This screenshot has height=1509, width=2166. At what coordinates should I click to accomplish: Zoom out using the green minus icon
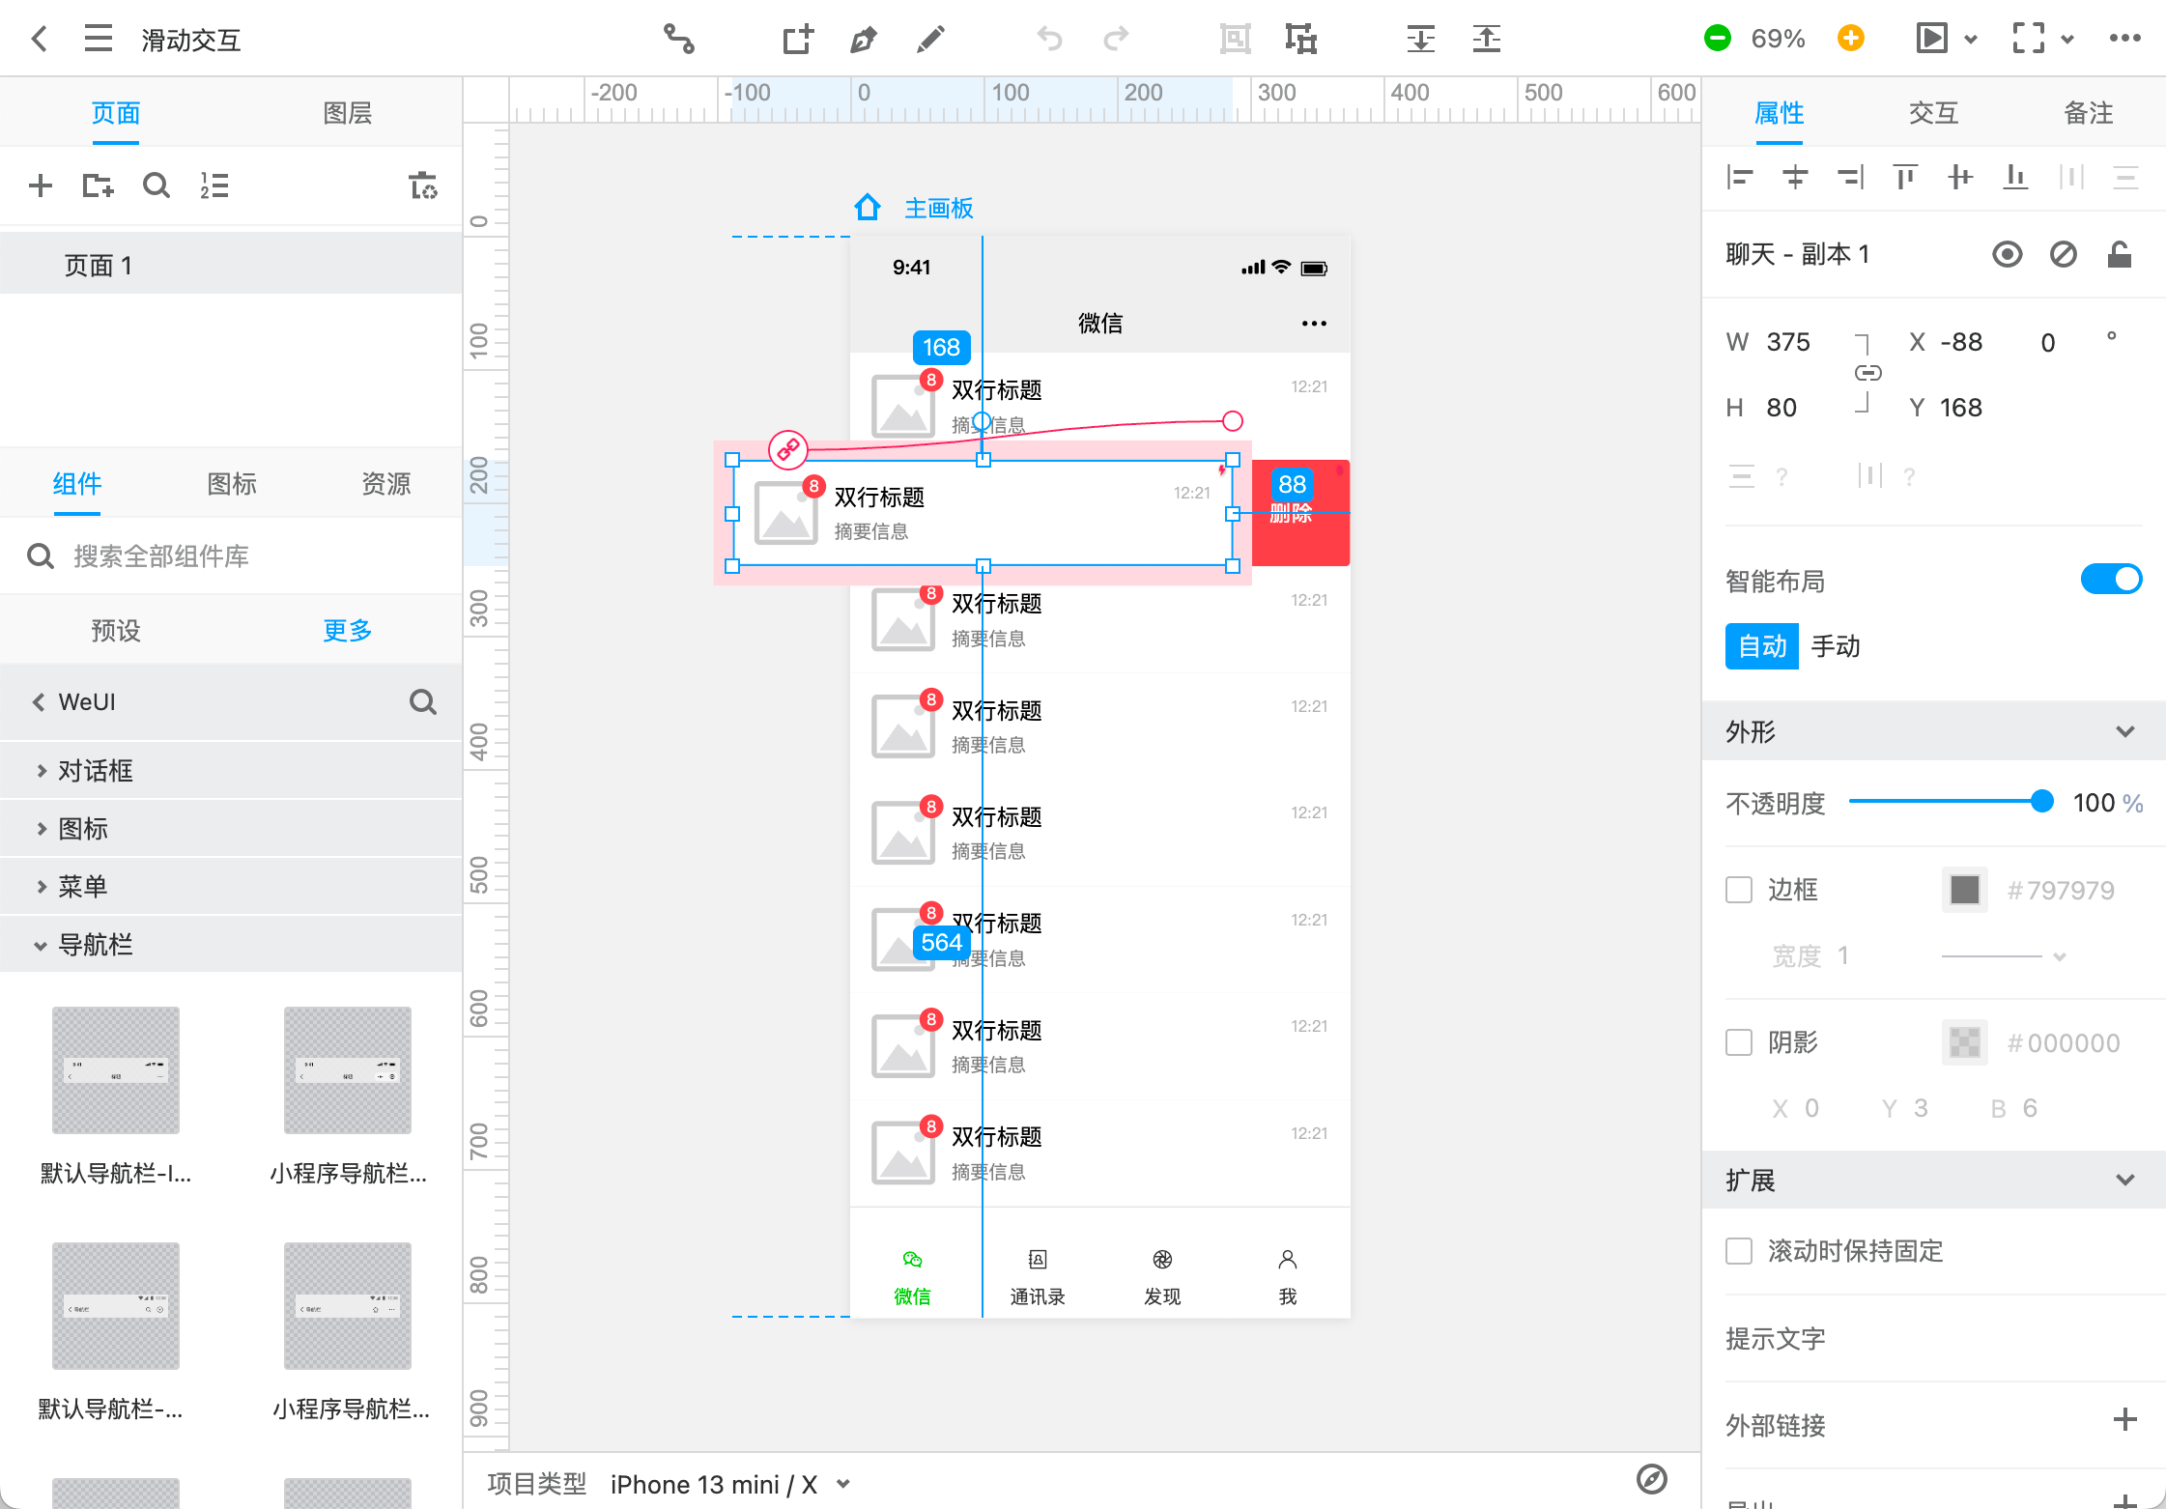point(1718,39)
